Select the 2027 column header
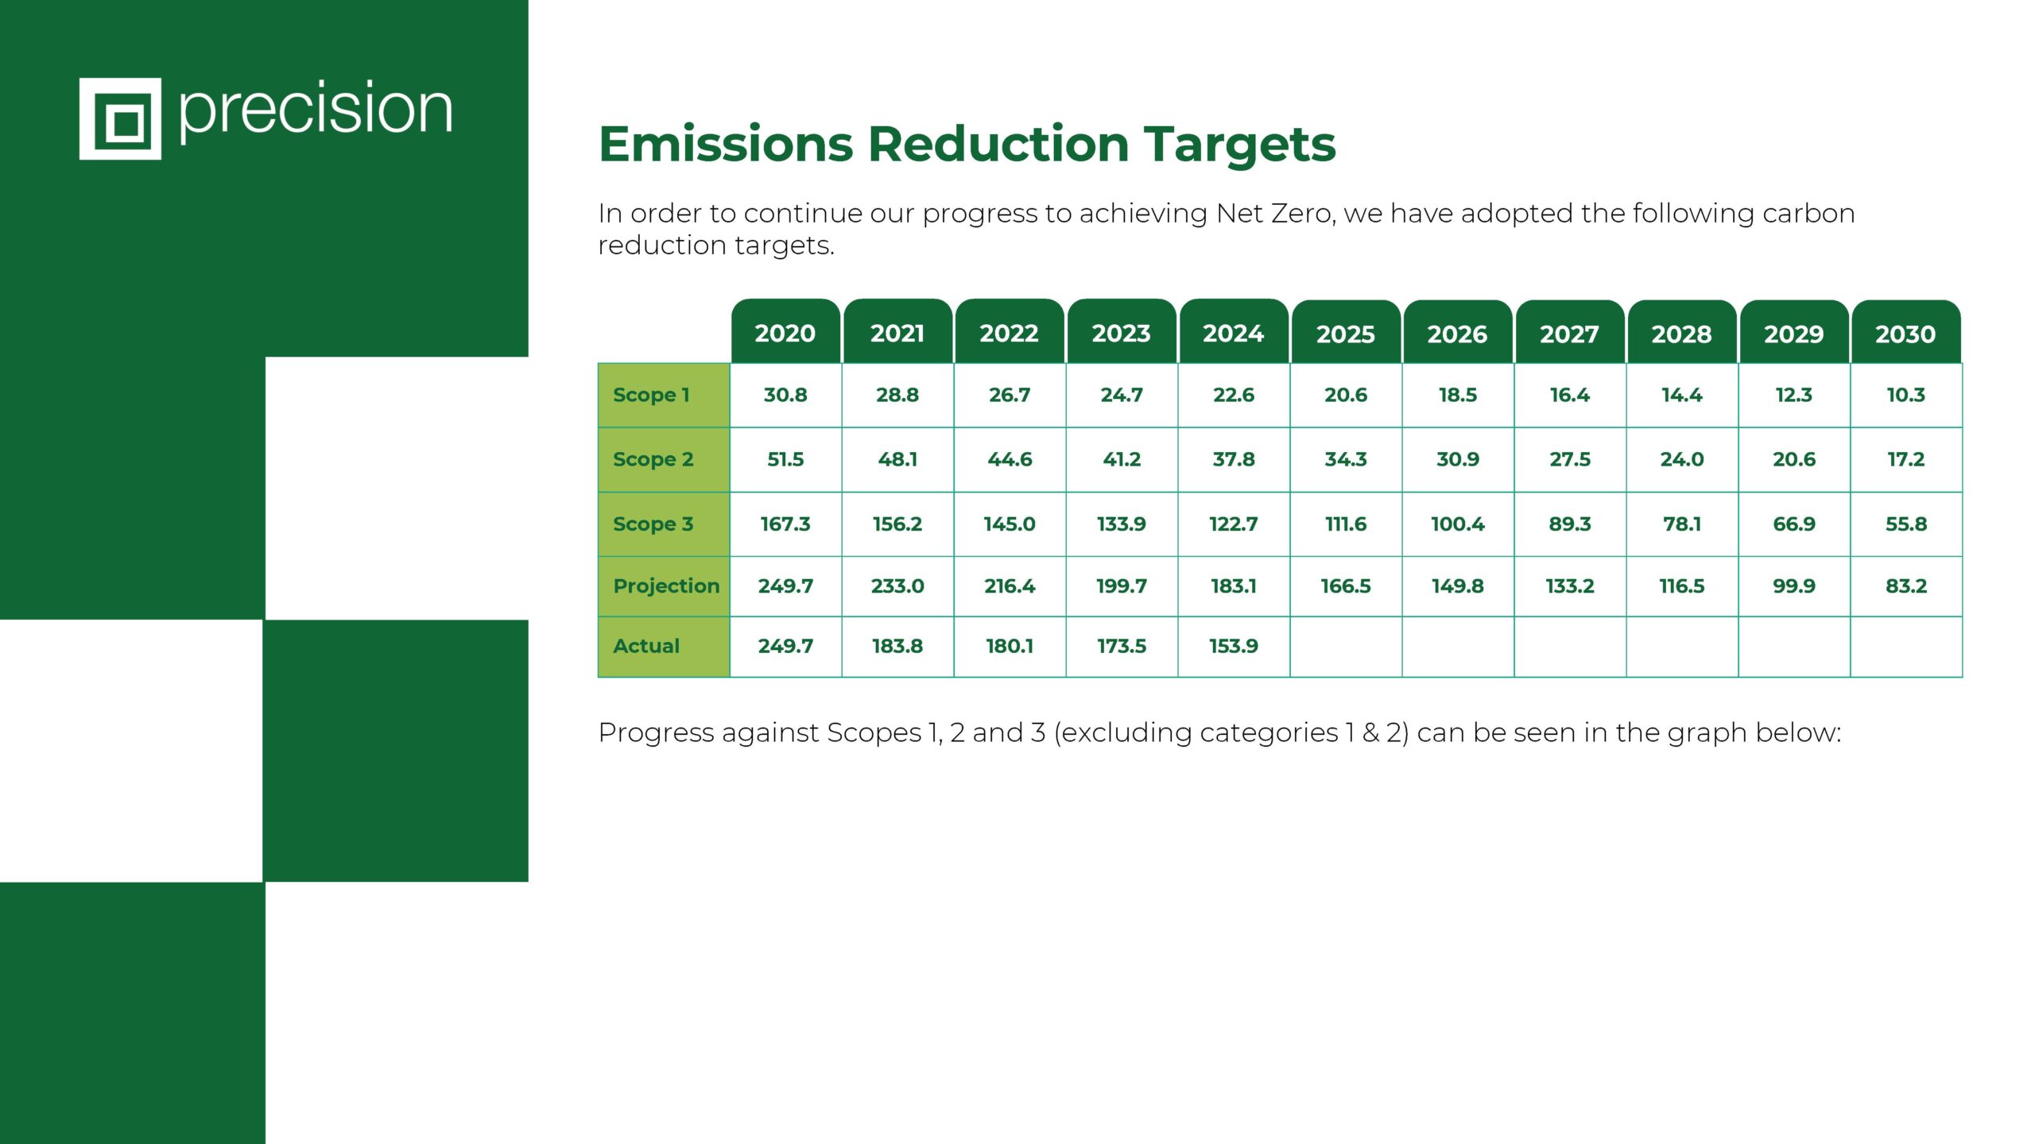Screen dimensions: 2035x1144 coord(1570,332)
